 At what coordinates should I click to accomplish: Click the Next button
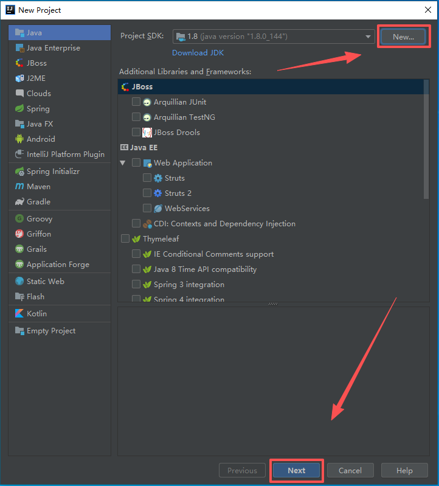coord(297,471)
